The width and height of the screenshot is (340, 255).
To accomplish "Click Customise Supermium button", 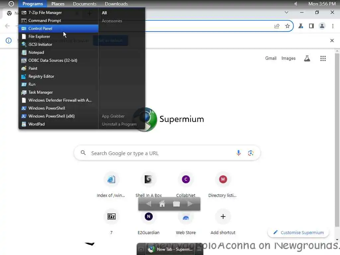I will pyautogui.click(x=298, y=232).
